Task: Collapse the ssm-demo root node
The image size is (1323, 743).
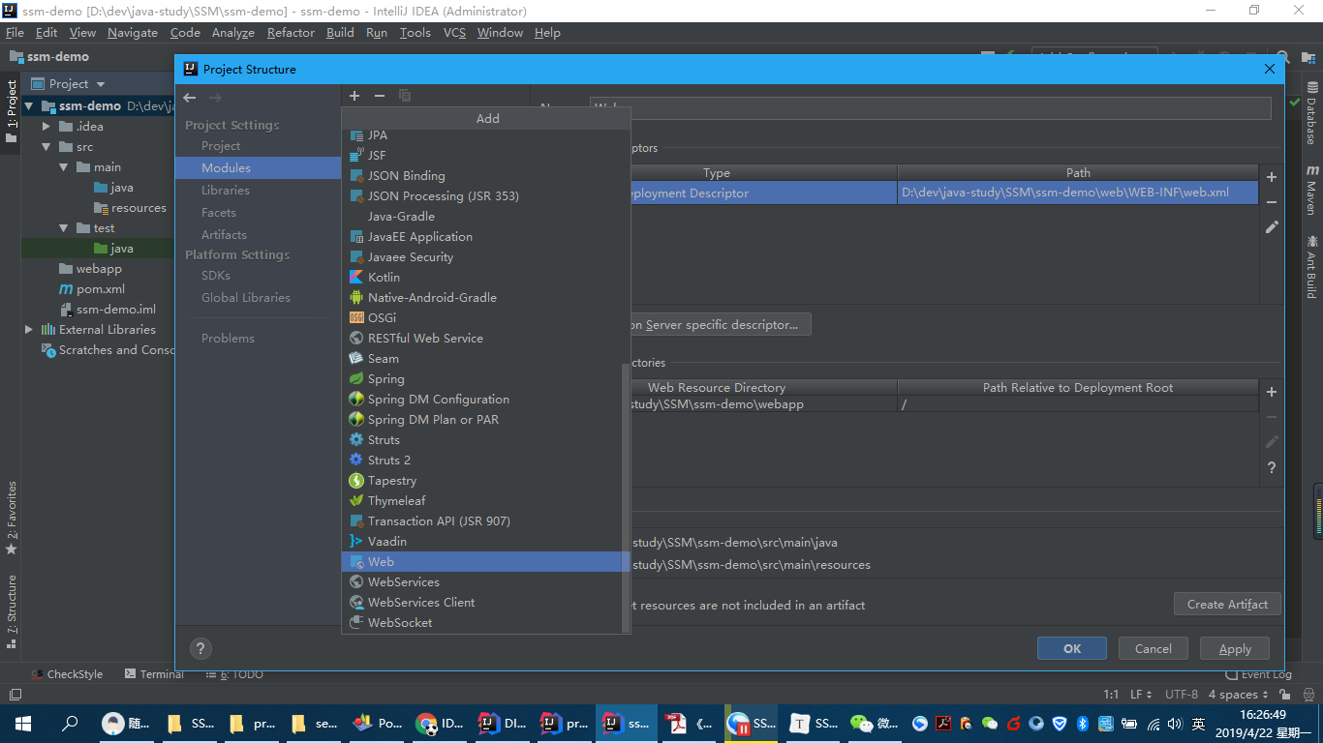Action: (29, 106)
